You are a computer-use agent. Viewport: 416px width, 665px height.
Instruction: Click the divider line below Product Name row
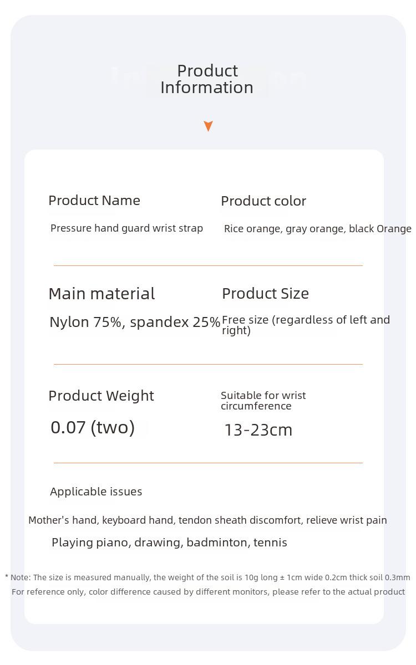(208, 265)
